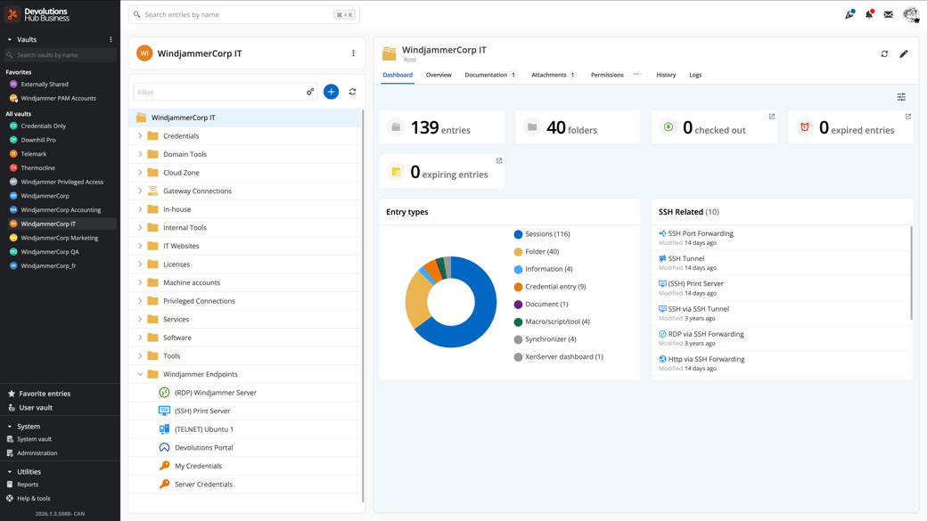Open checked out entries external link icon
The width and height of the screenshot is (927, 521).
click(772, 117)
